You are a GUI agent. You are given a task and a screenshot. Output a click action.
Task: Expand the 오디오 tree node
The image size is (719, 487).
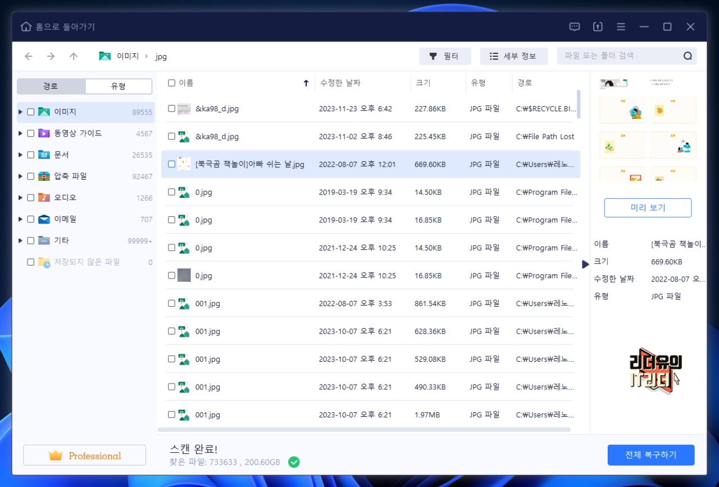21,198
